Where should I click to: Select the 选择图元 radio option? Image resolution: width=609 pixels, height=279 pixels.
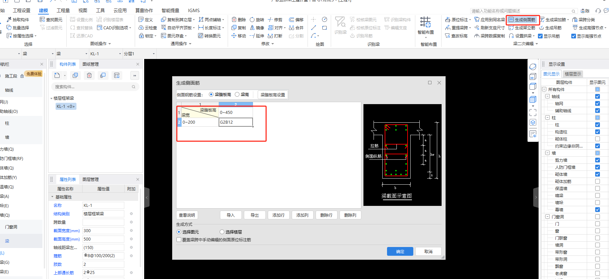click(x=179, y=232)
